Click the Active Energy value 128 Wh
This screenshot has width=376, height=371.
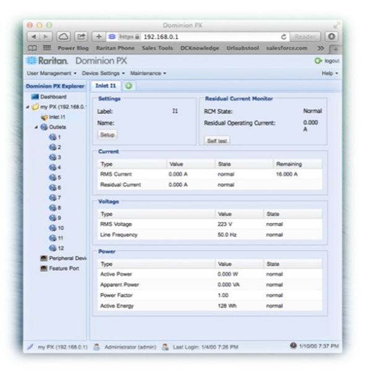tap(227, 306)
